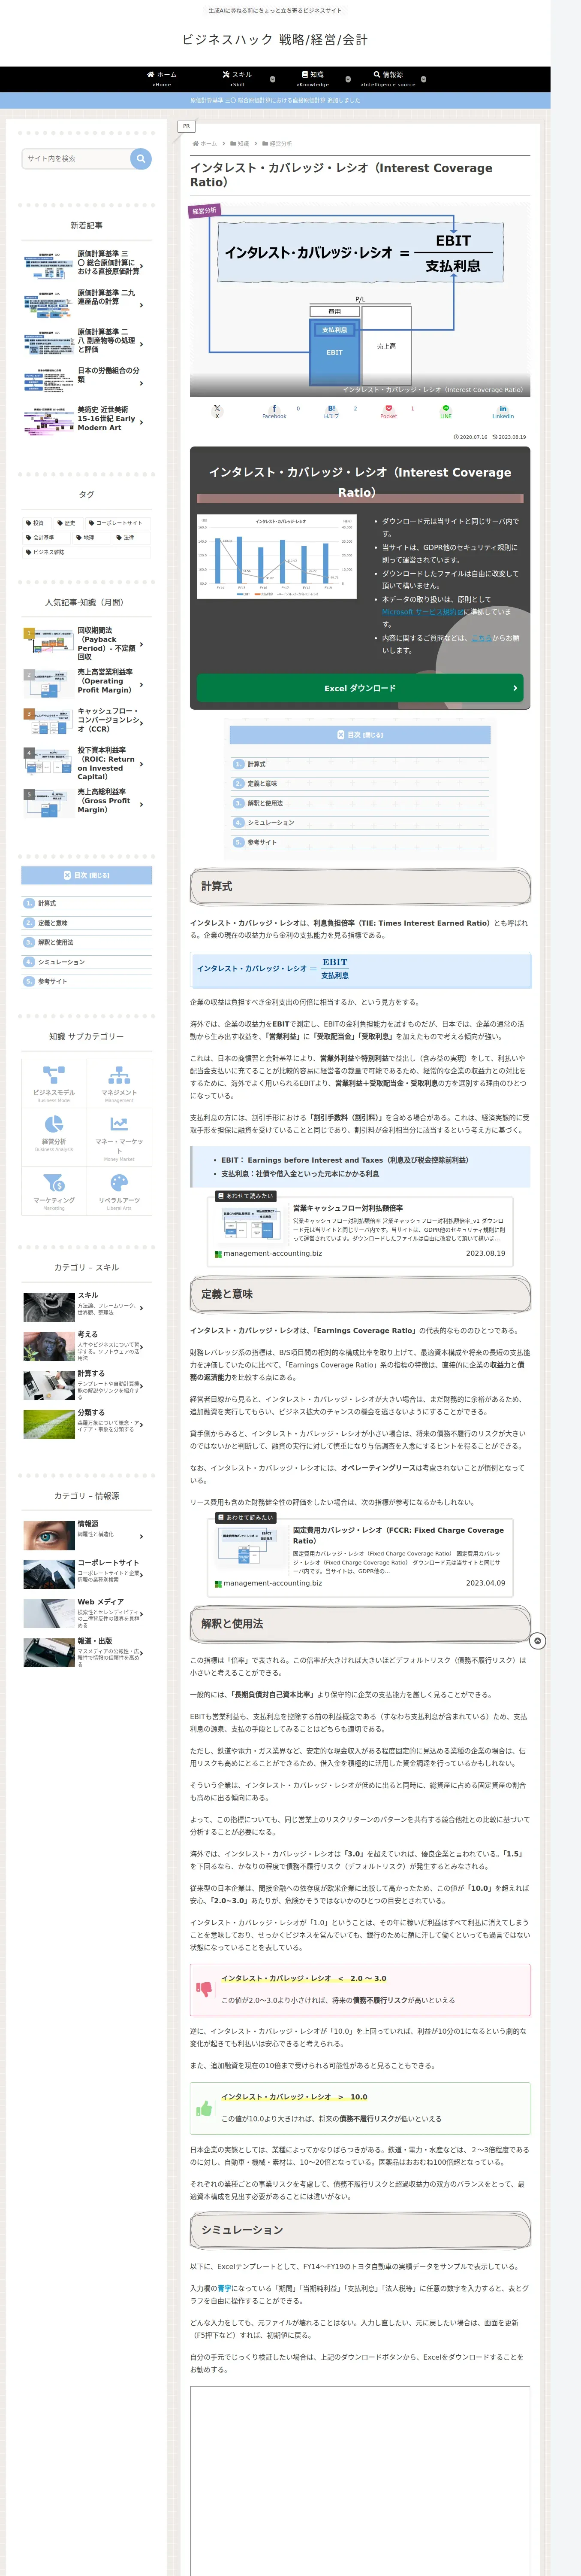This screenshot has width=581, height=2576.
Task: Open popular article キャッシュフロー・コンバージョンレシオ CCR
Action: pos(87,720)
